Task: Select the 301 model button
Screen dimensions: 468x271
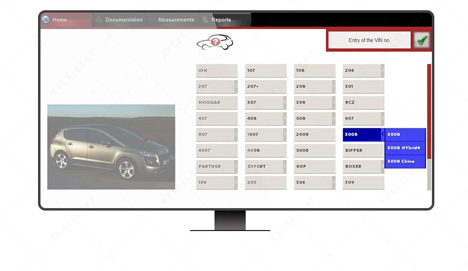Action: coord(364,87)
